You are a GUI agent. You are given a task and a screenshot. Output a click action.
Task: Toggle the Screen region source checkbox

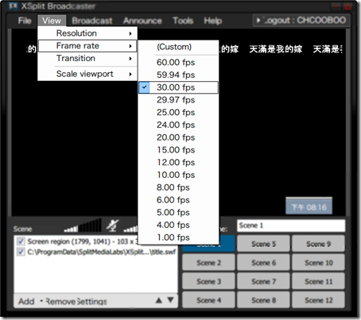[x=21, y=241]
